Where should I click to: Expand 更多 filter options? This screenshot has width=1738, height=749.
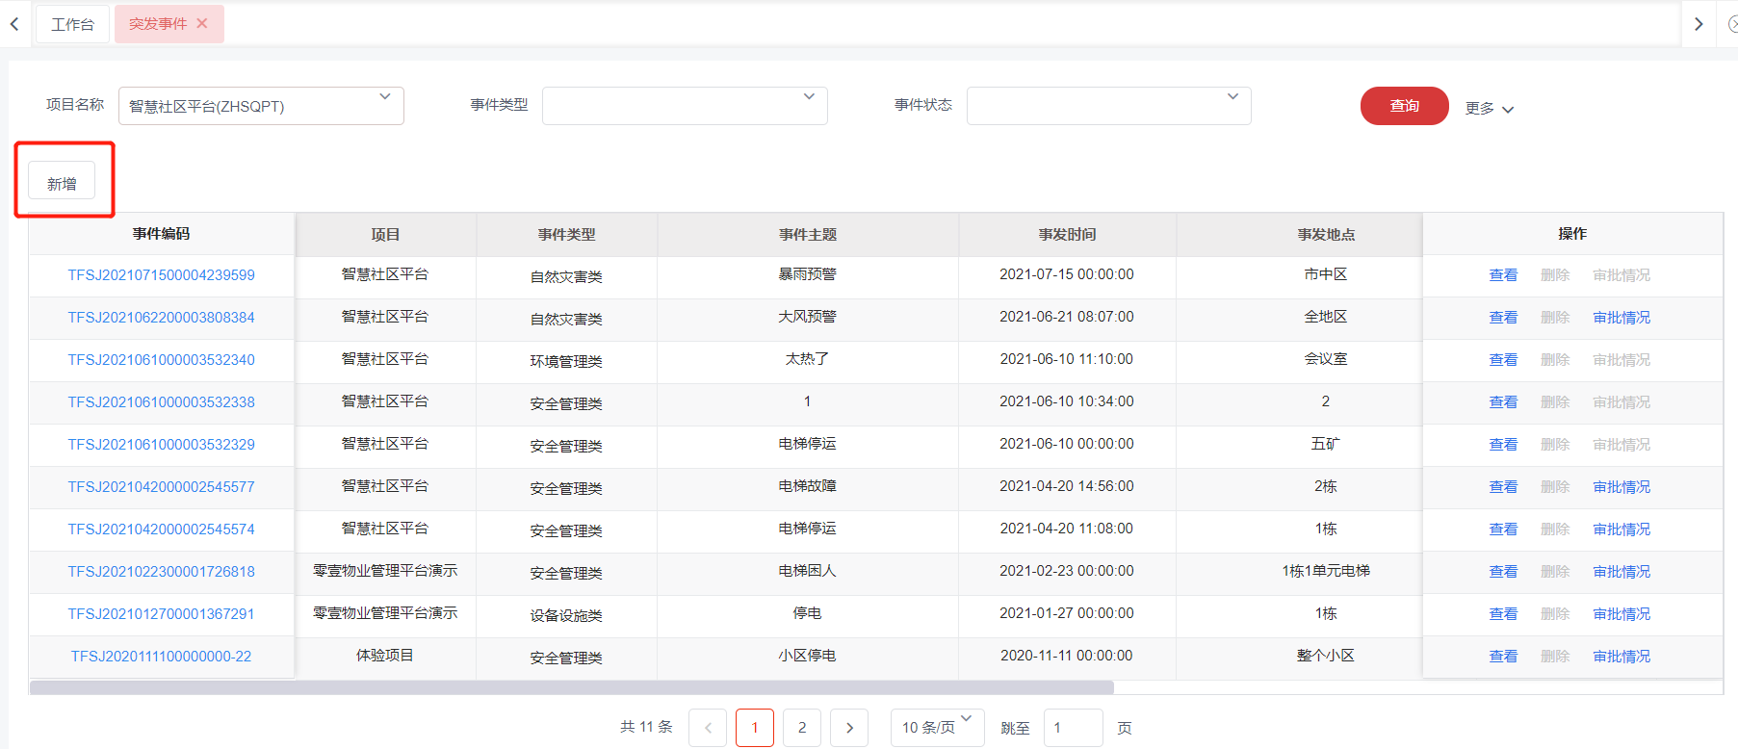point(1490,109)
